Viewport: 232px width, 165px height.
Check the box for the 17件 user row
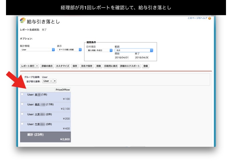tap(22, 104)
